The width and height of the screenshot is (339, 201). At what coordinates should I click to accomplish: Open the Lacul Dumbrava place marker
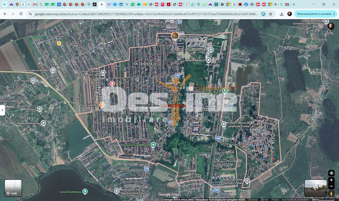[x=85, y=191]
